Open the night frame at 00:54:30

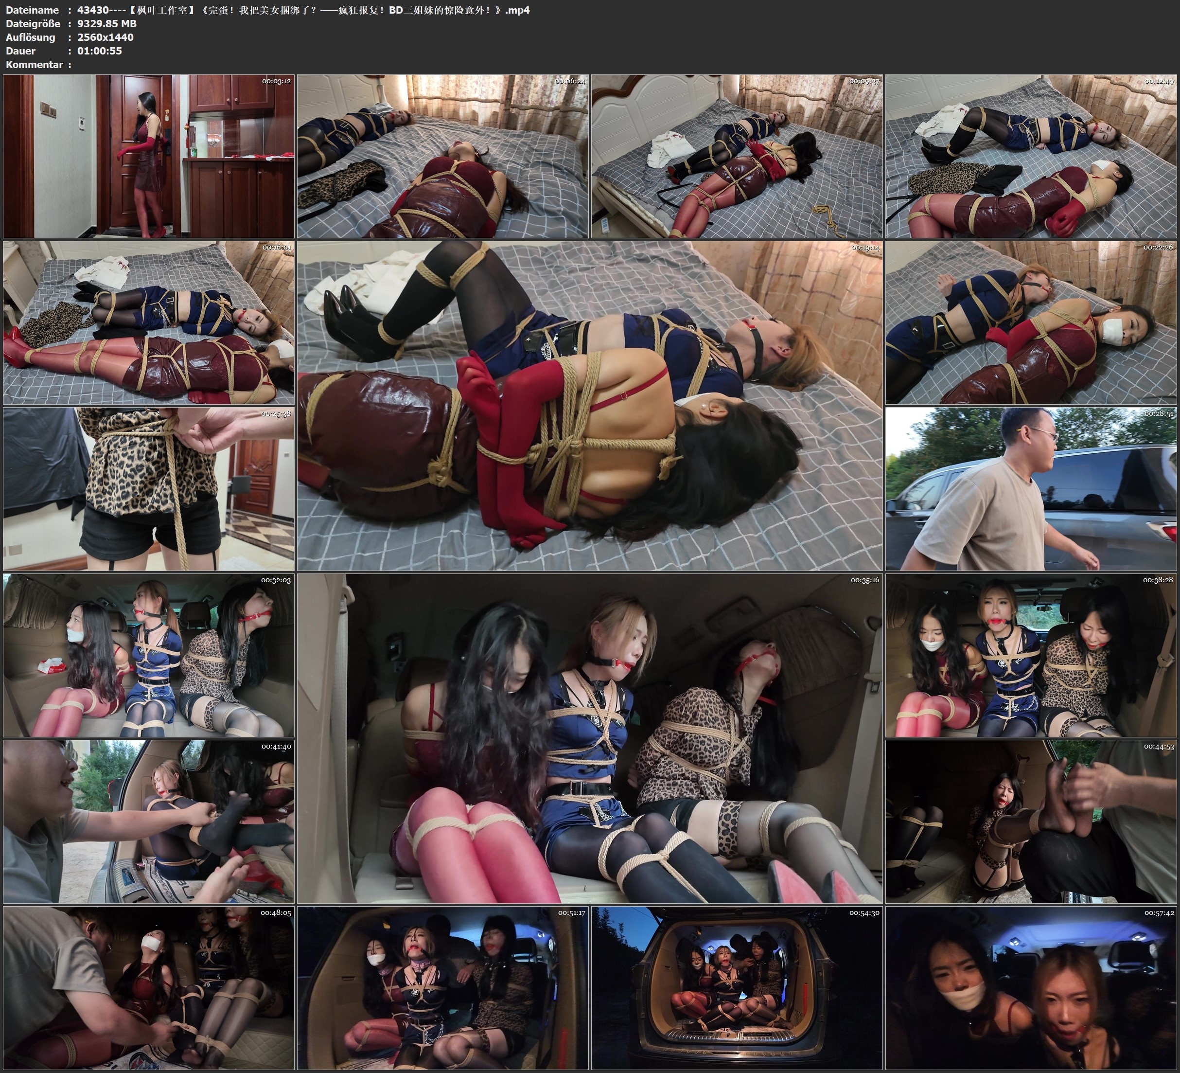coord(737,987)
